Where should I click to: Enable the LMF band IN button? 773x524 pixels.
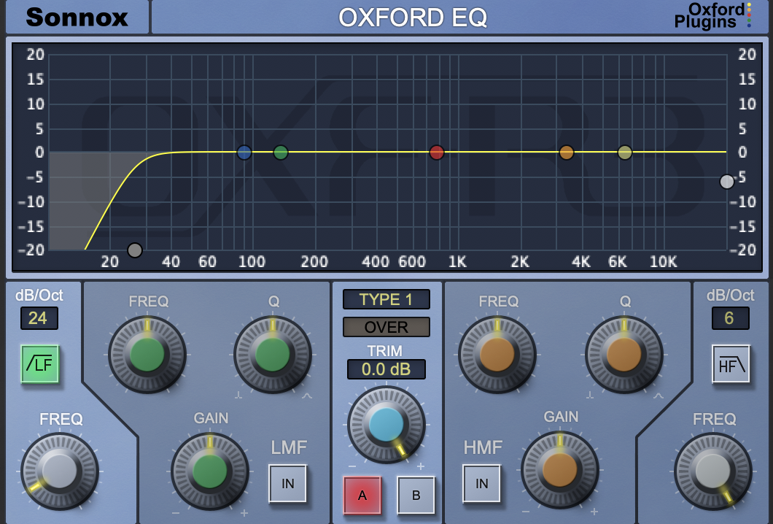click(288, 484)
